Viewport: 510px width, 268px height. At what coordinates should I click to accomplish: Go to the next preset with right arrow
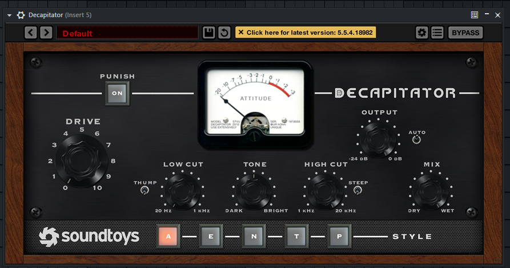(46, 33)
